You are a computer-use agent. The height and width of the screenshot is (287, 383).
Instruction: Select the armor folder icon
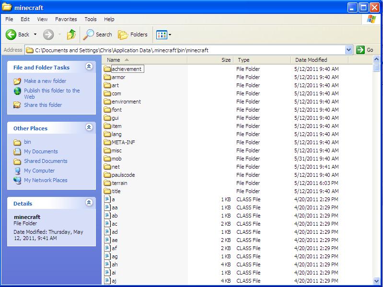(107, 77)
